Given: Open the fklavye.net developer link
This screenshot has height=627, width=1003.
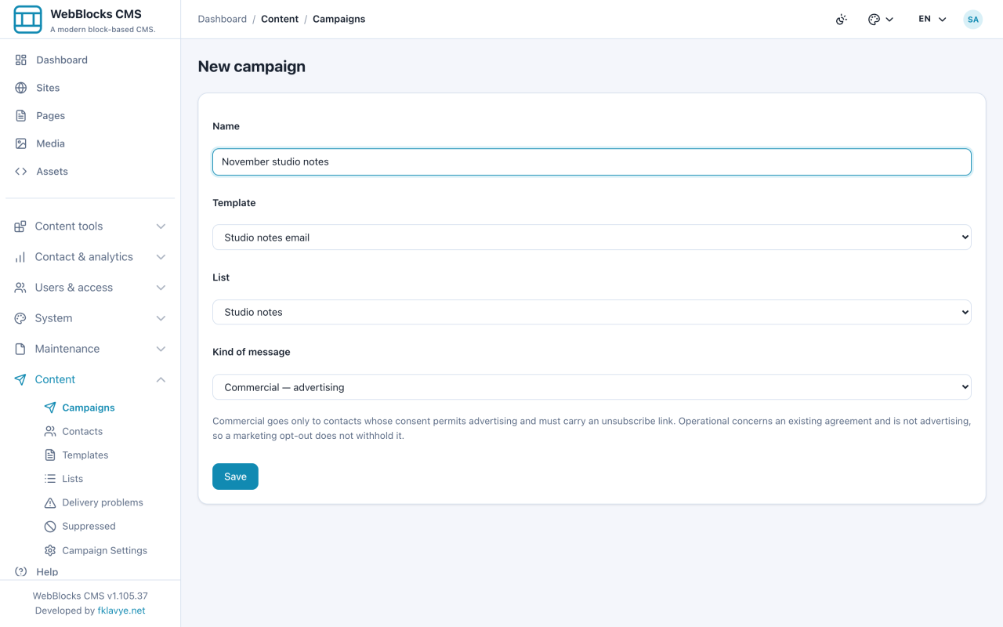Looking at the screenshot, I should [x=121, y=611].
